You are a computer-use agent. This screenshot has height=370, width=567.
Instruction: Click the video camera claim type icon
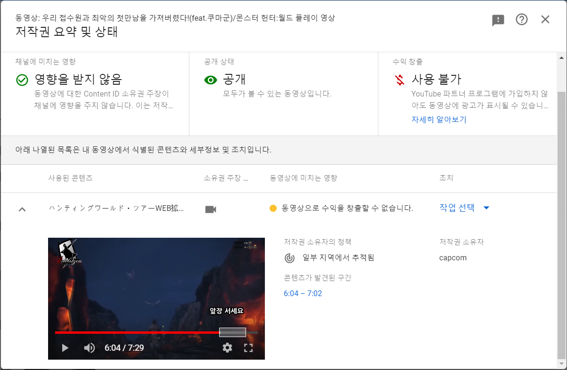(x=211, y=209)
